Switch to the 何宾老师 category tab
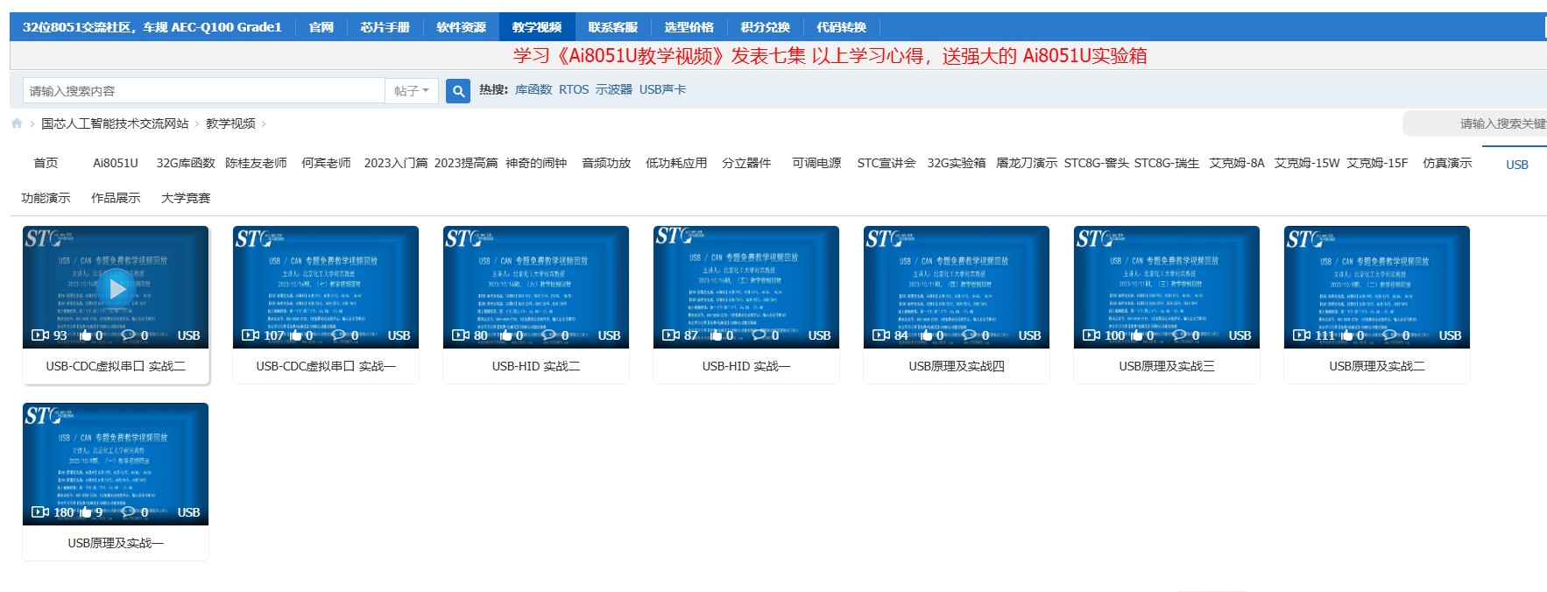Viewport: 1547px width, 592px height. point(326,163)
